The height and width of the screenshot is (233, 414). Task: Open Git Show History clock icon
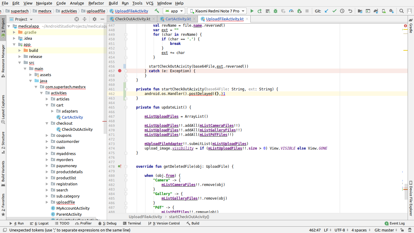(342, 11)
